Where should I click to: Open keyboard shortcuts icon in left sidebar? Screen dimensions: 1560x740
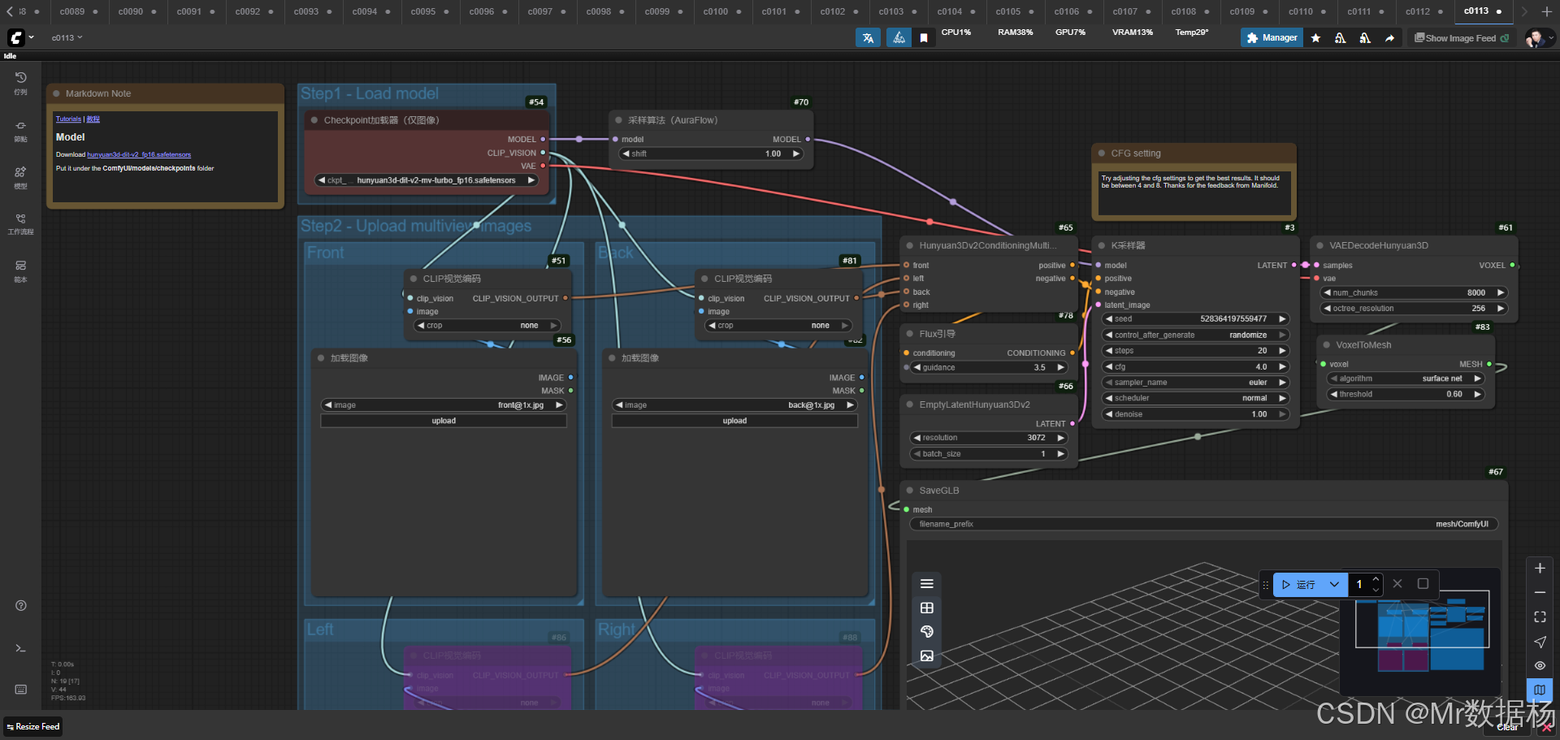(21, 689)
